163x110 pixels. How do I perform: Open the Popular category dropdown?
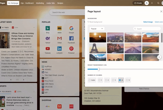pyautogui.click(x=97, y=29)
